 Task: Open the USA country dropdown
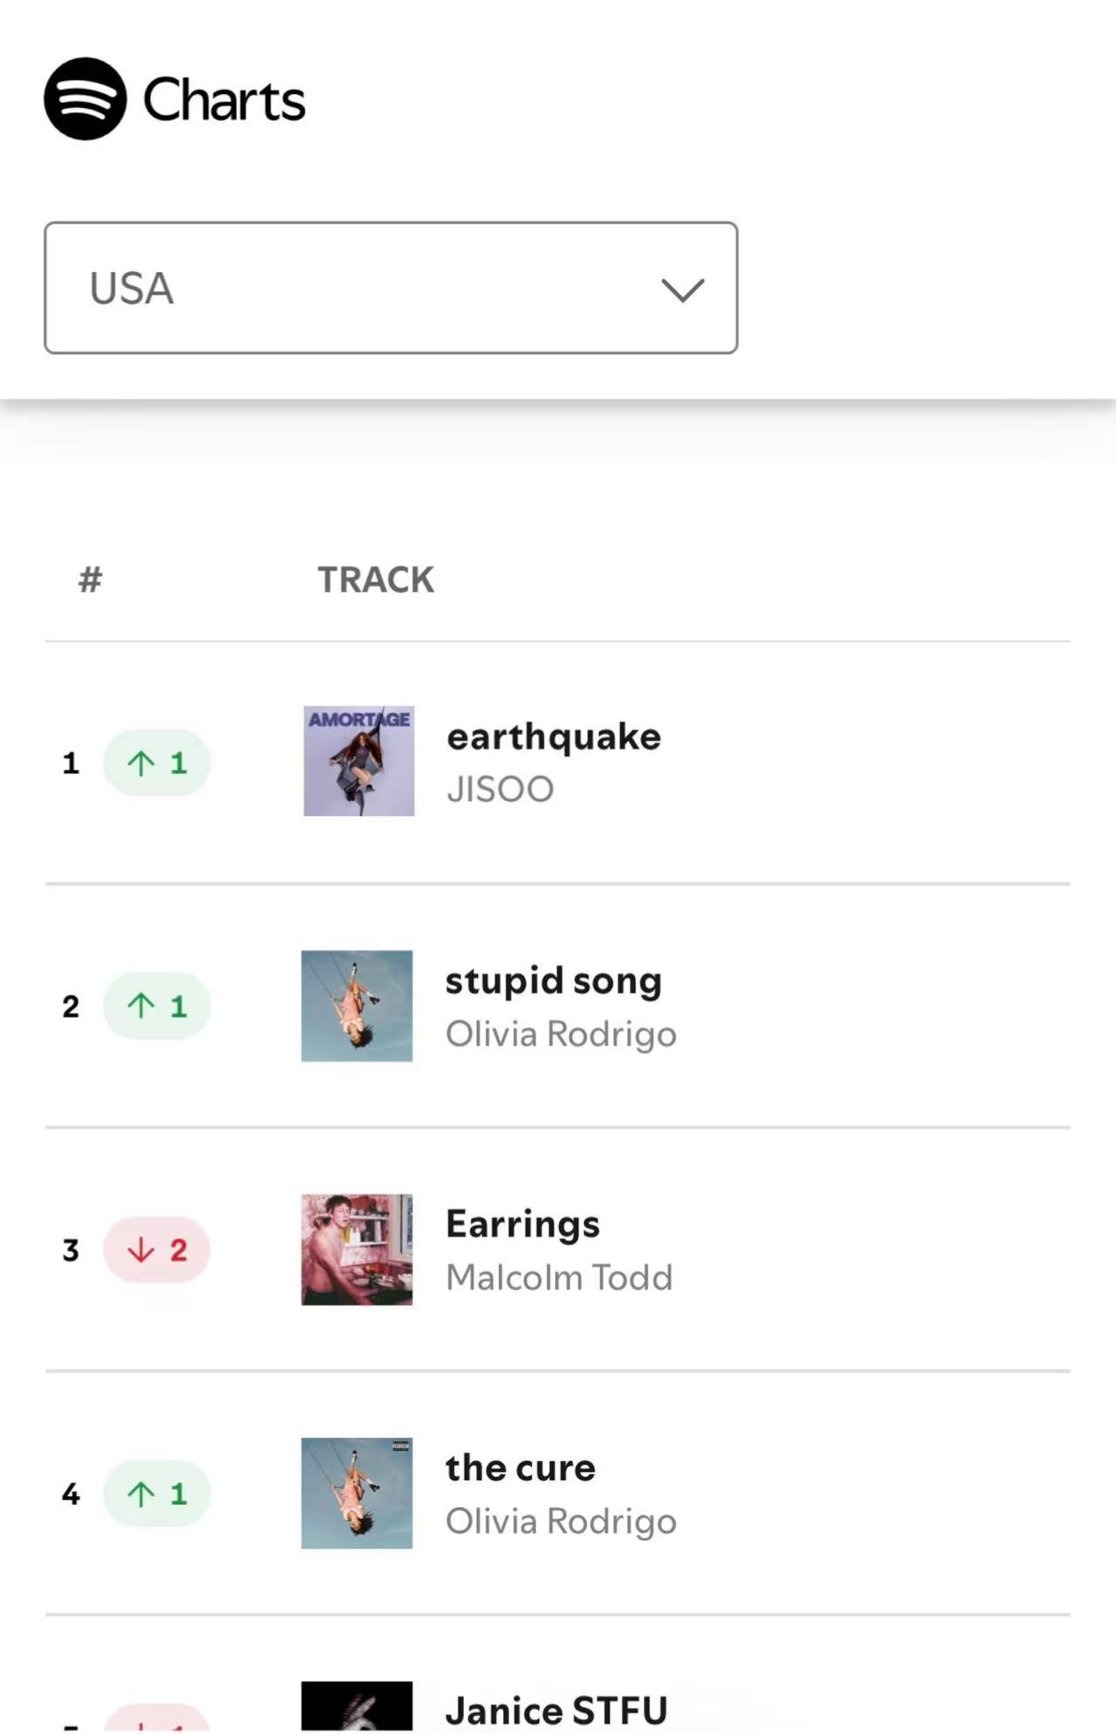pyautogui.click(x=391, y=288)
